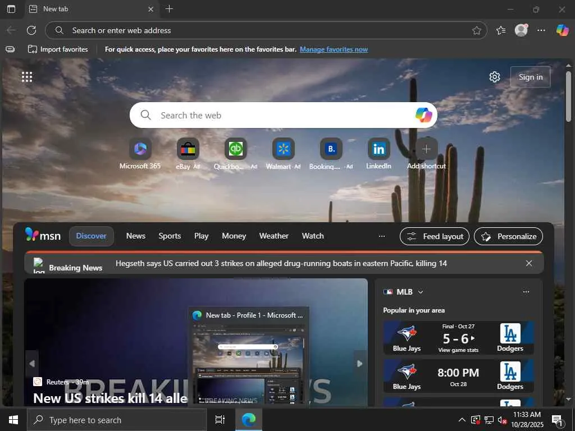Launch Copilot from the toolbar
The image size is (575, 431).
[563, 30]
